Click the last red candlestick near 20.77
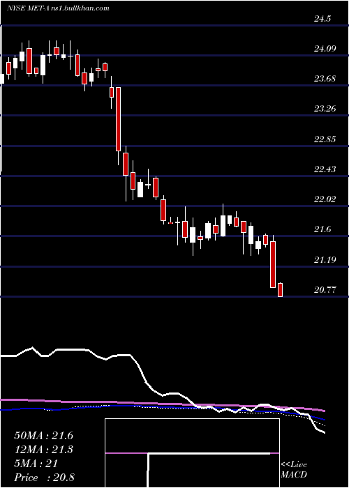Screen dimensions: 349x488 [280, 290]
